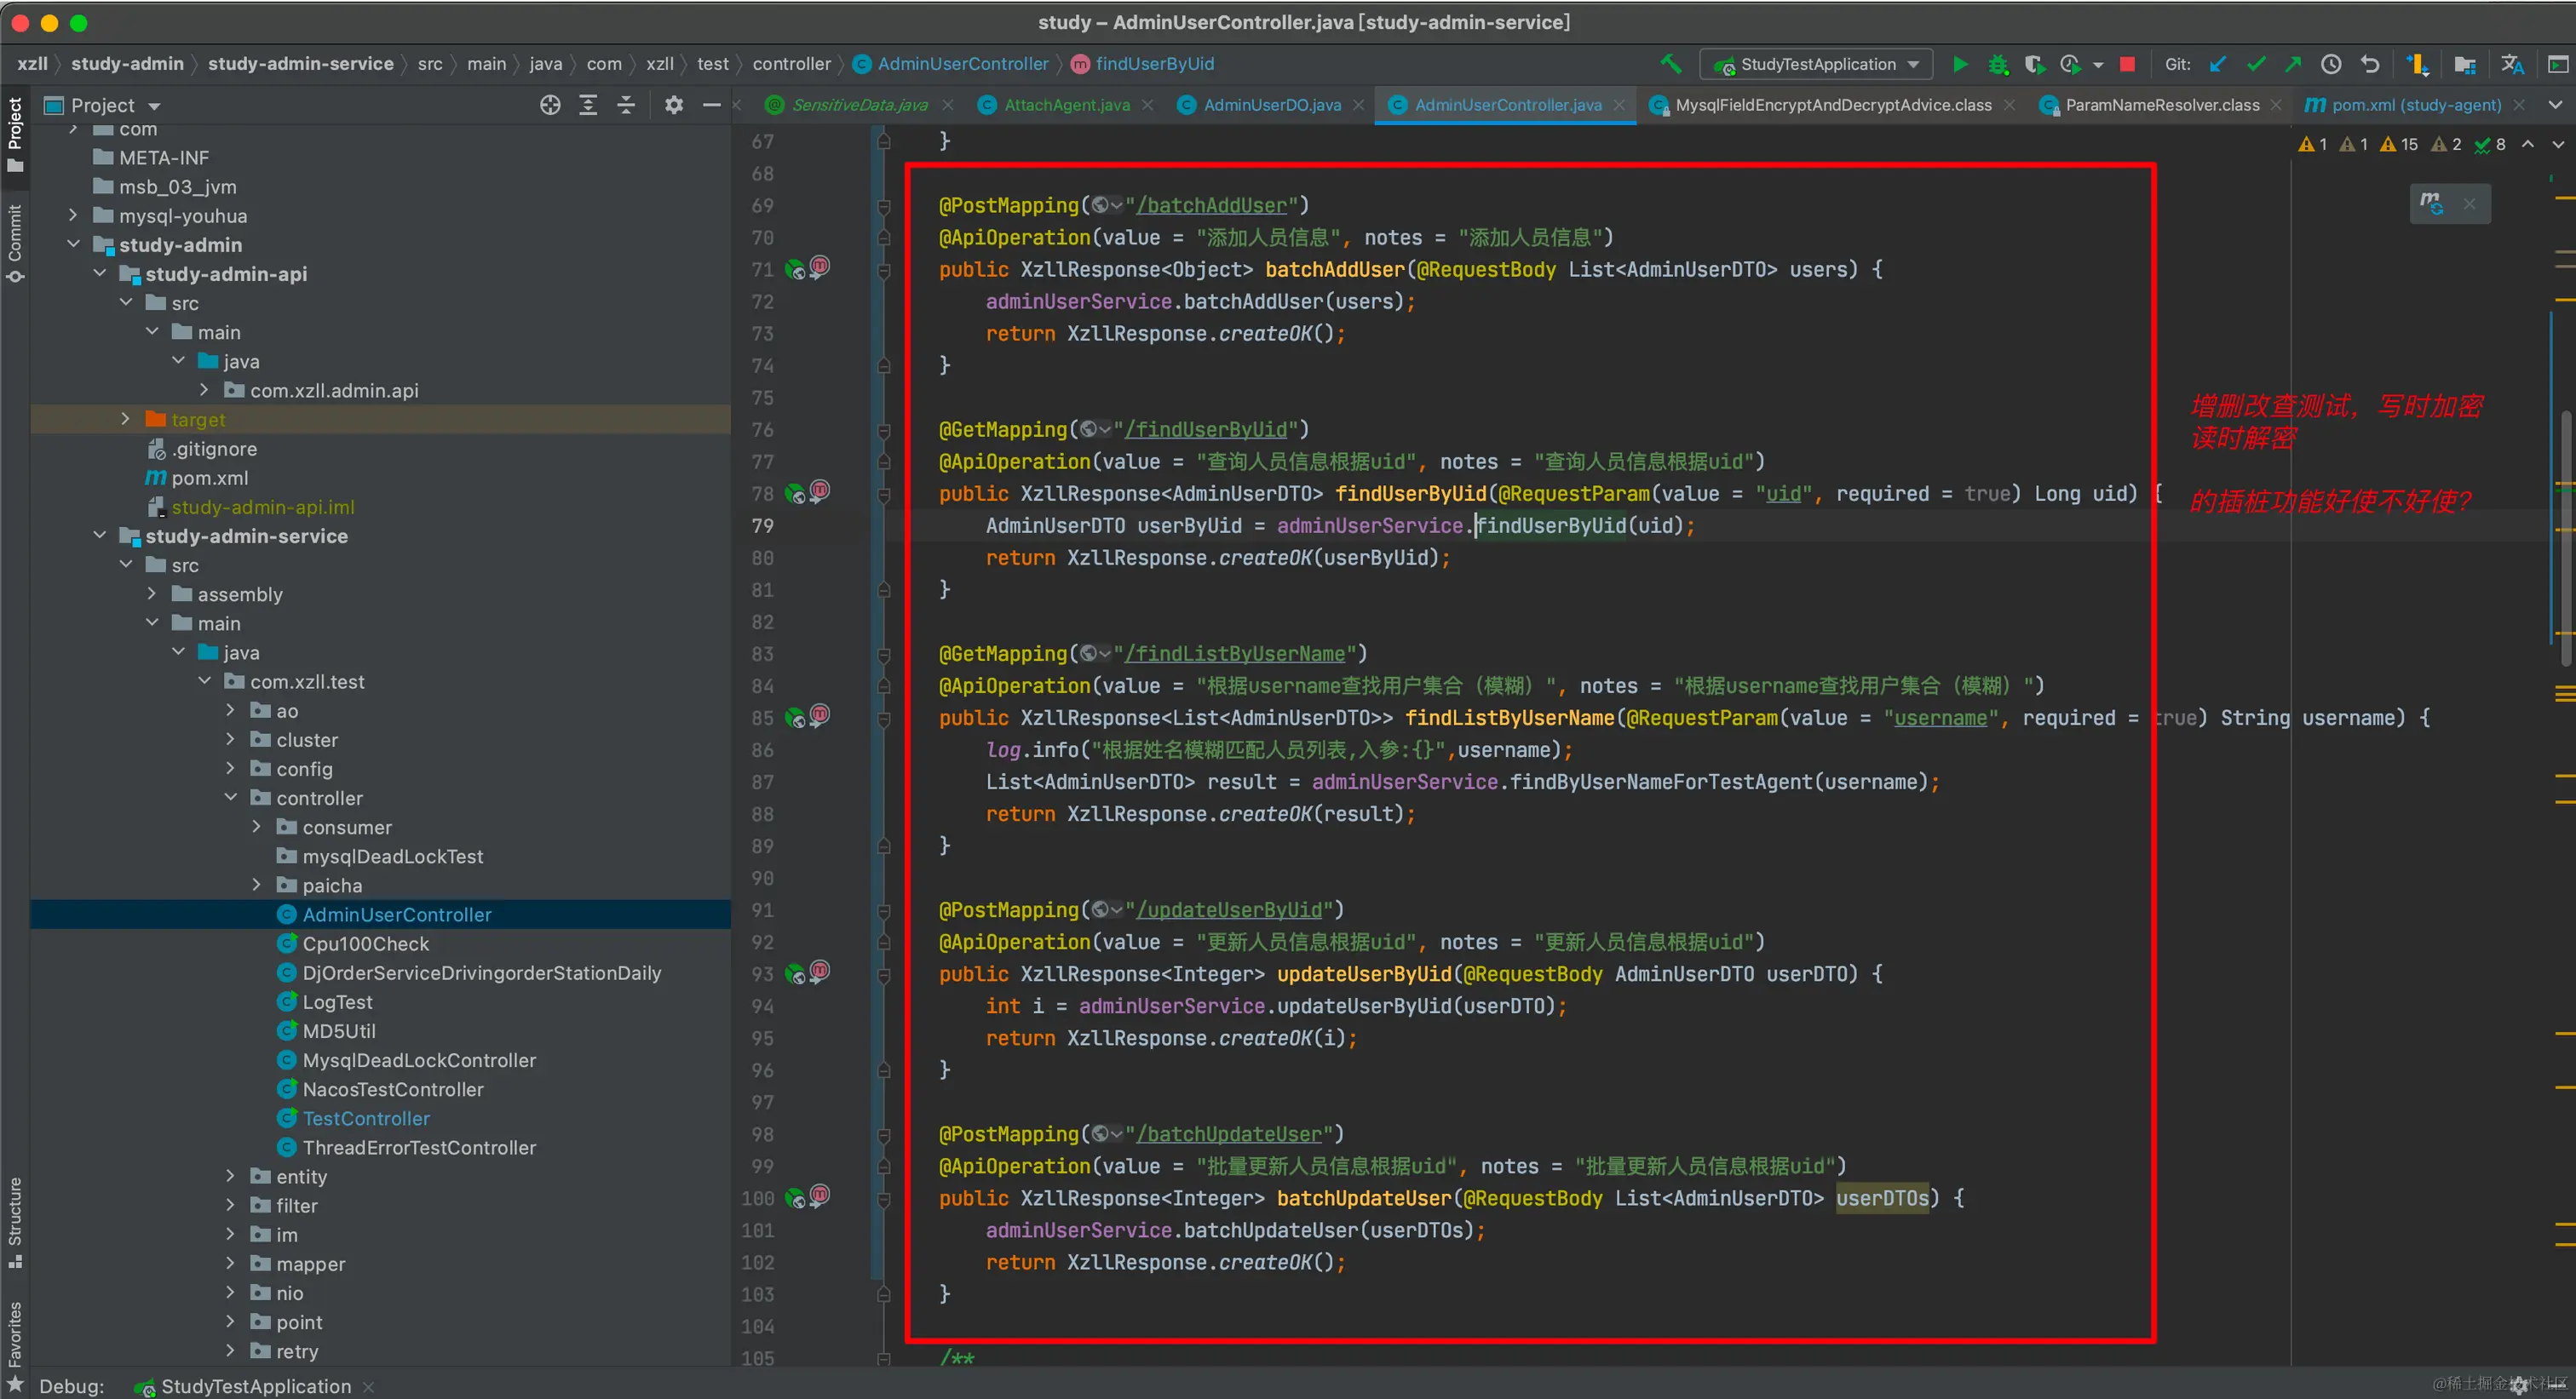Toggle code folding at line 71
The width and height of the screenshot is (2576, 1399).
coord(884,270)
